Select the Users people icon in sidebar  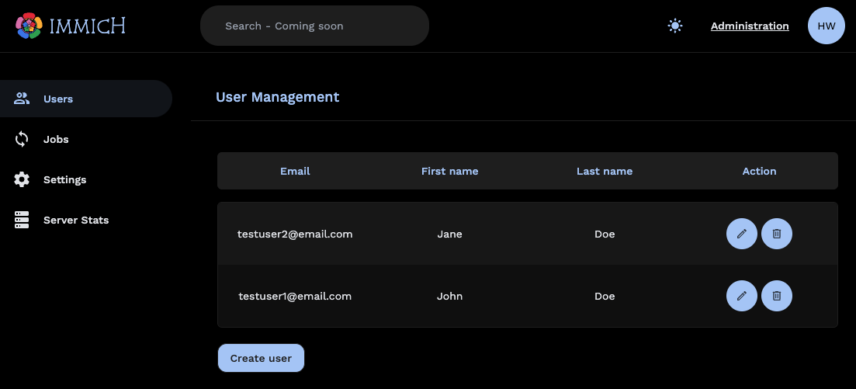22,99
